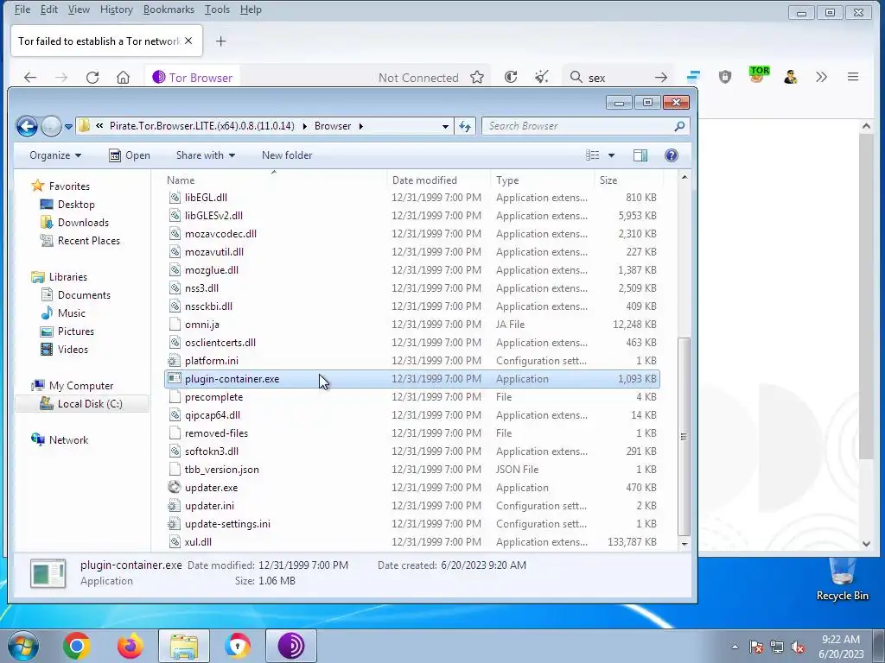
Task: Click the Open toolbar button
Action: [130, 155]
